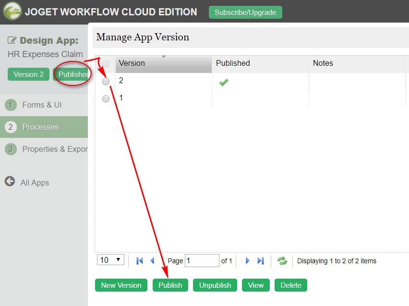
Task: Click version number 1 cell
Action: pos(164,98)
